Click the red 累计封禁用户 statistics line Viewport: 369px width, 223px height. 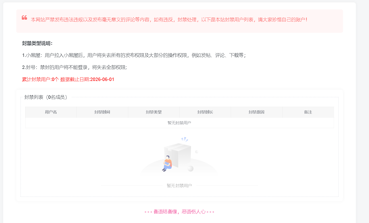click(x=68, y=79)
